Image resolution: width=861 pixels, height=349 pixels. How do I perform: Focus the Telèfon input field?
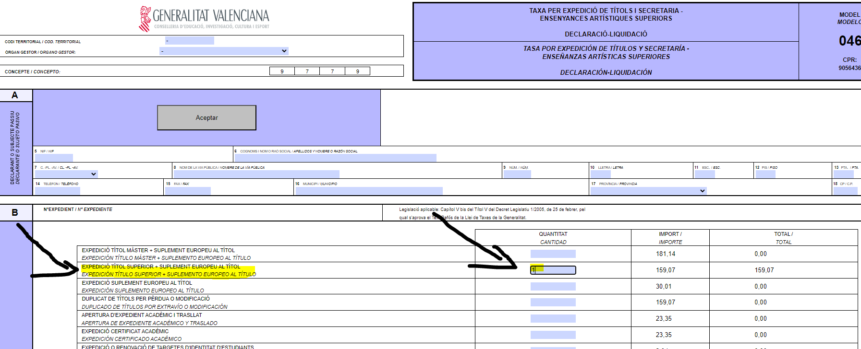[57, 191]
